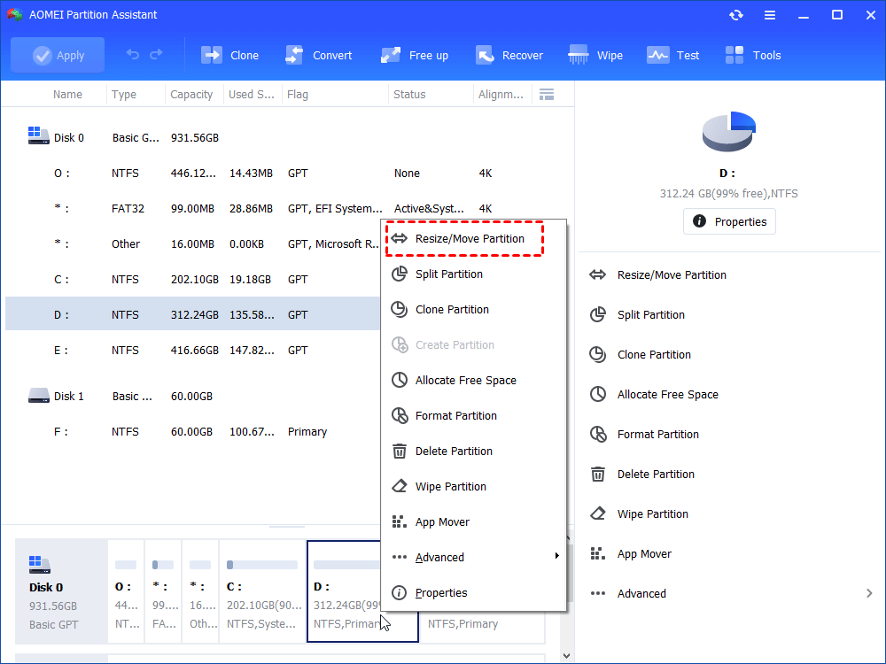Toggle the column view settings icon
This screenshot has width=886, height=664.
point(547,95)
